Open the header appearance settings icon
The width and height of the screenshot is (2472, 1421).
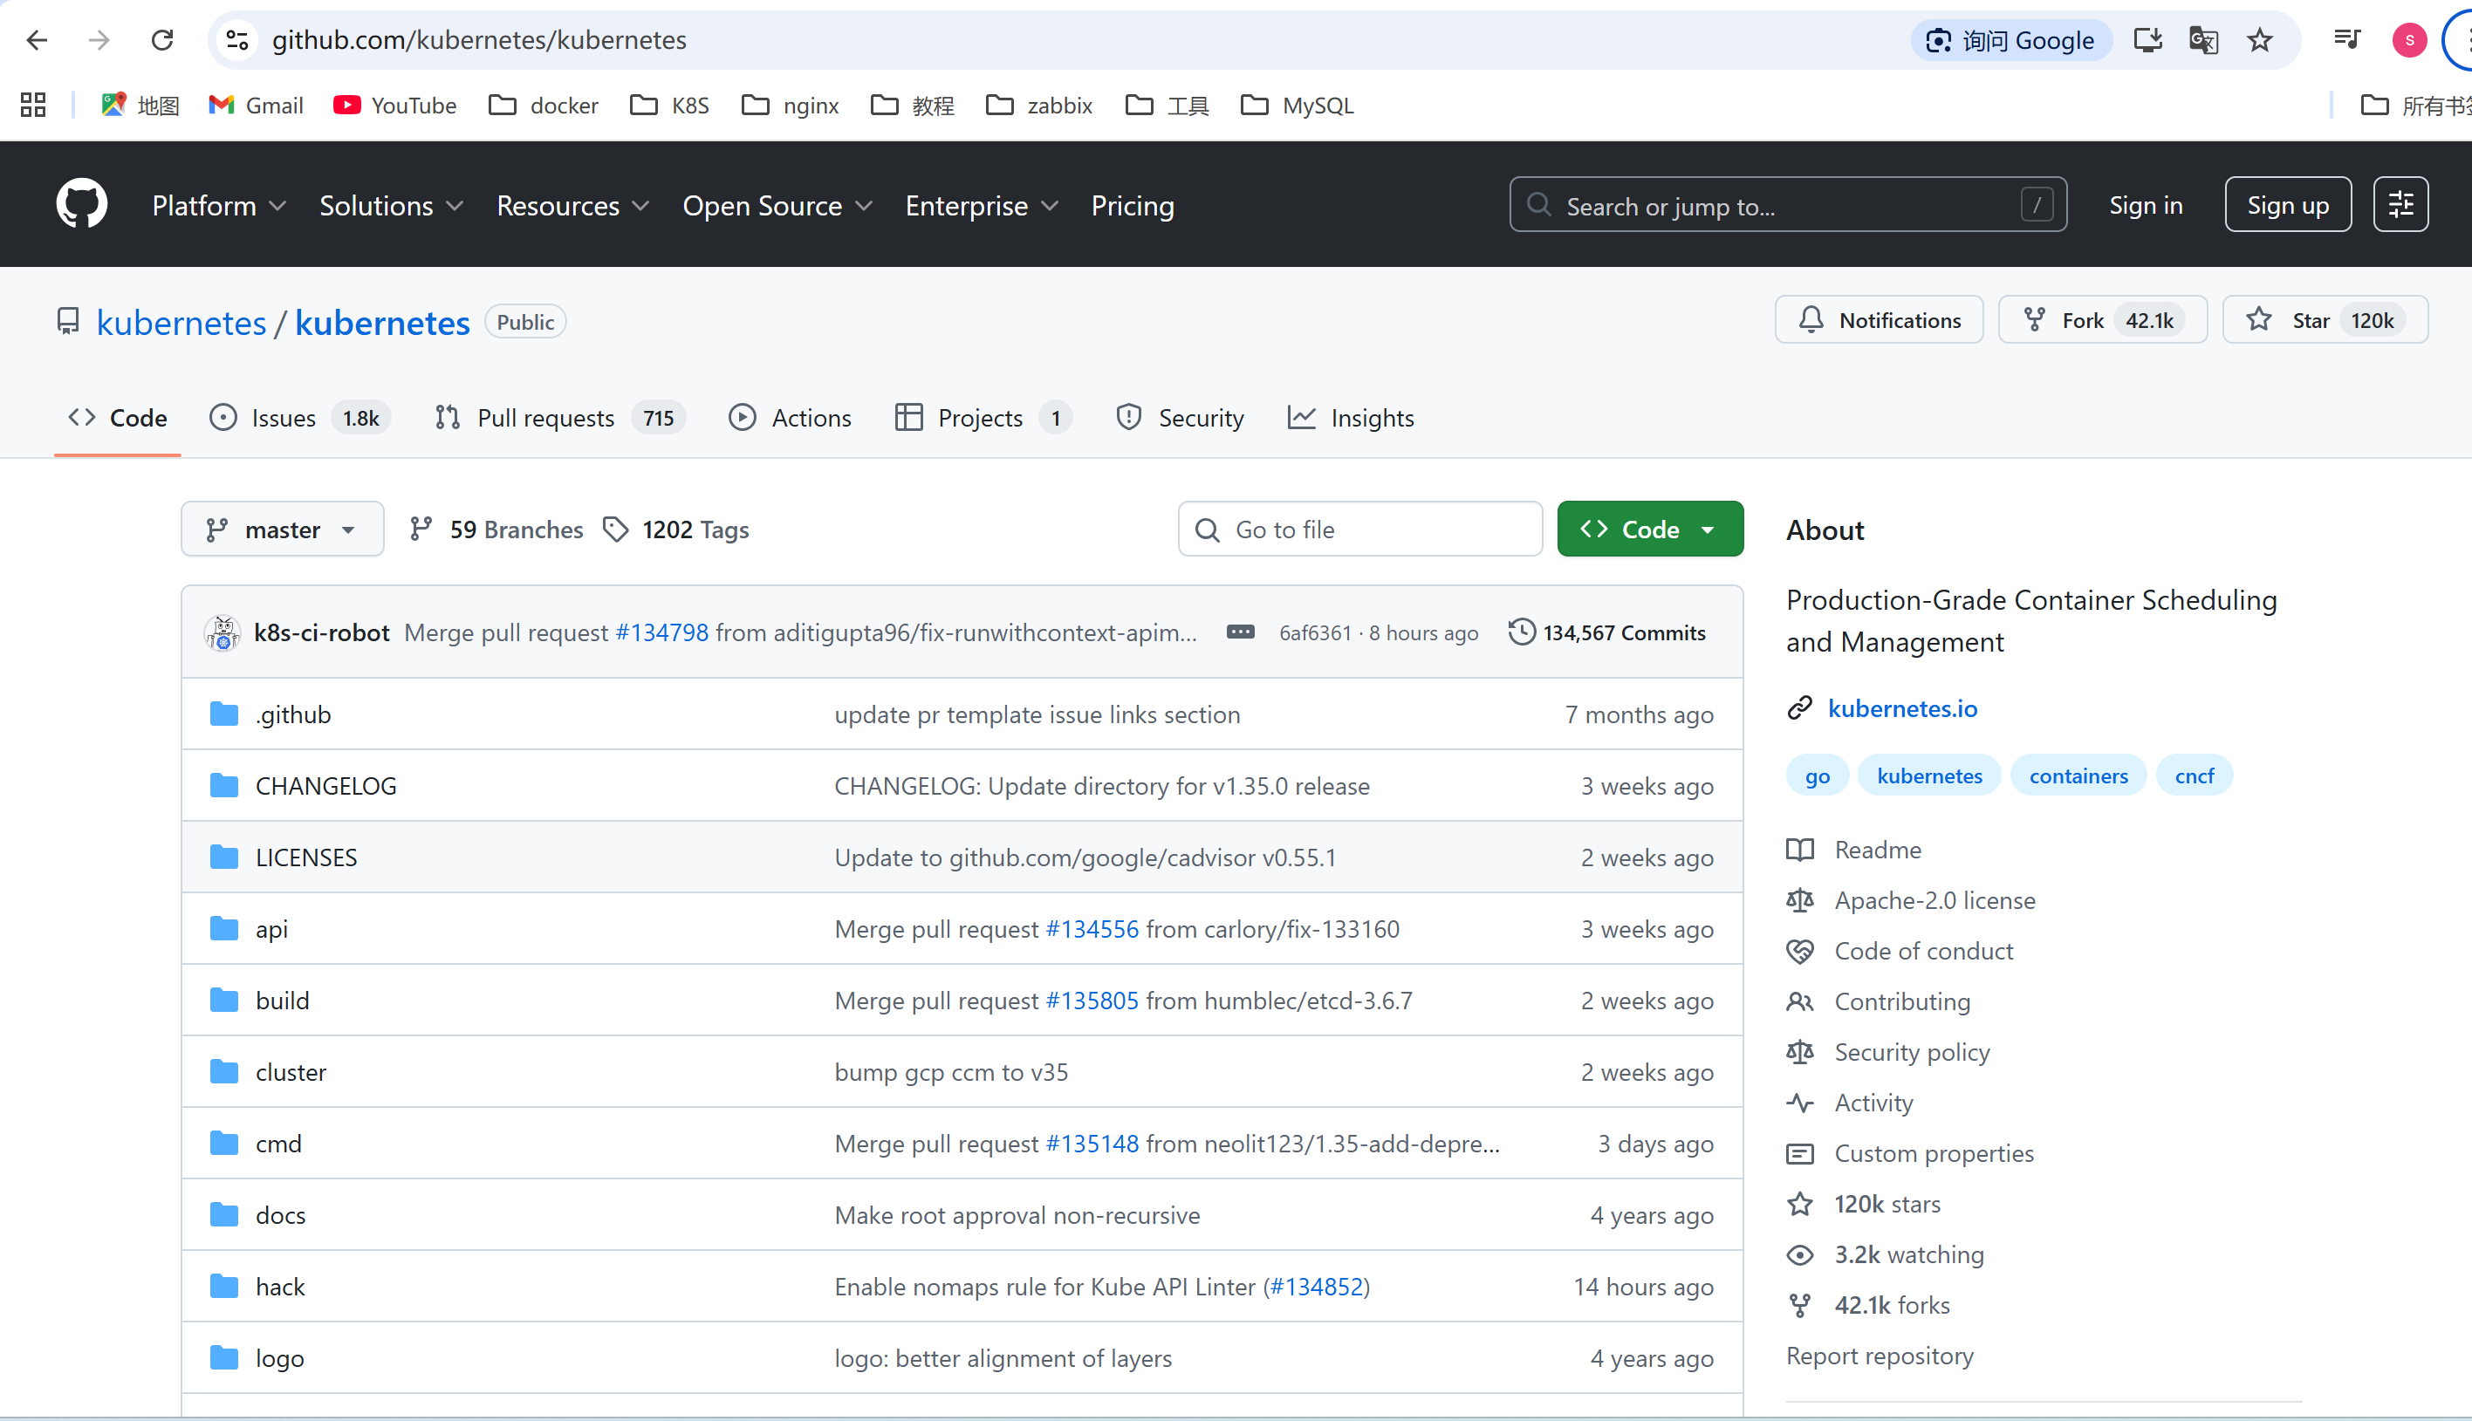coord(2400,204)
